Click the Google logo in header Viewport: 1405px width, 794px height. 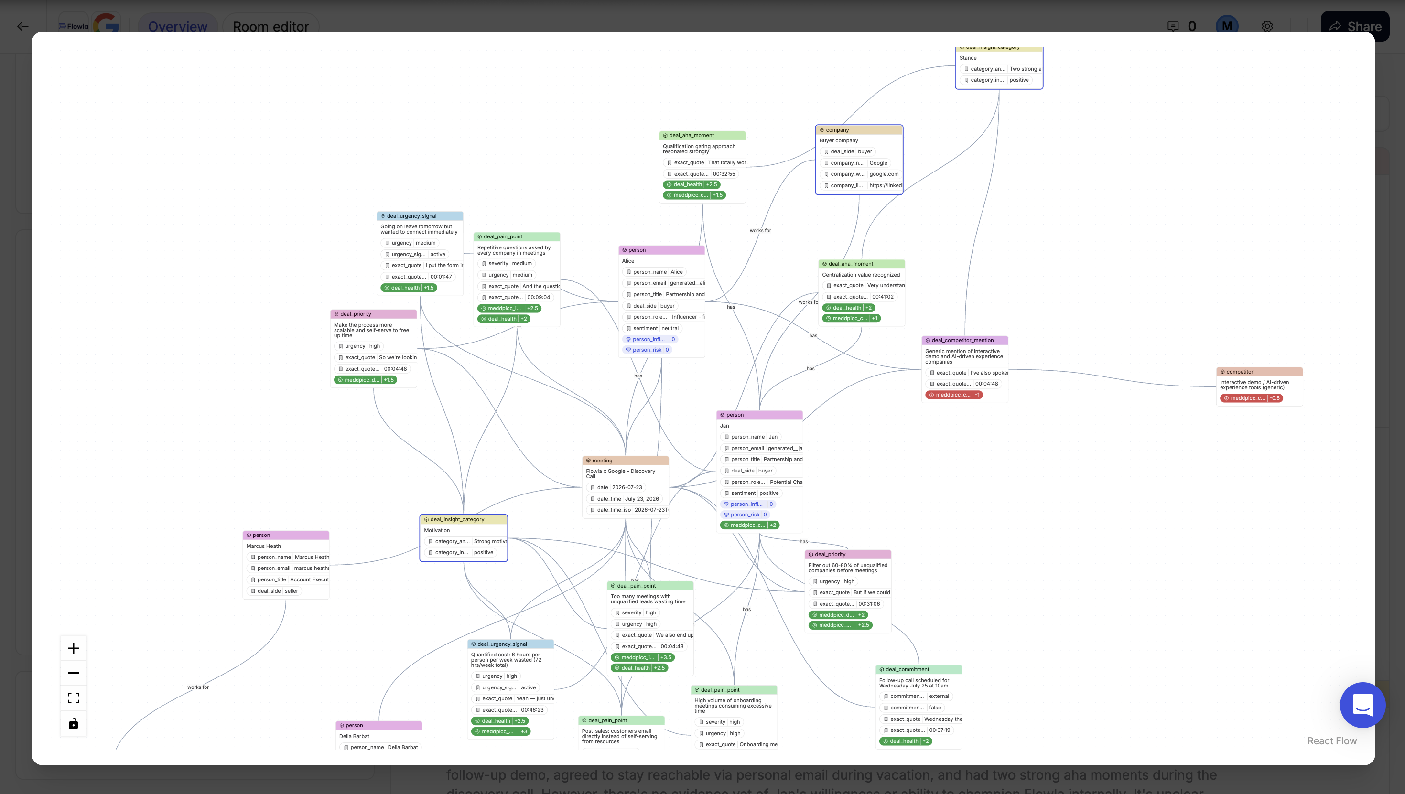(107, 25)
